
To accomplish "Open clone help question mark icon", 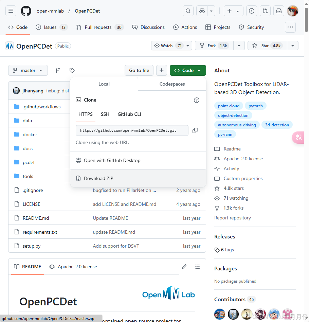I will tap(197, 100).
